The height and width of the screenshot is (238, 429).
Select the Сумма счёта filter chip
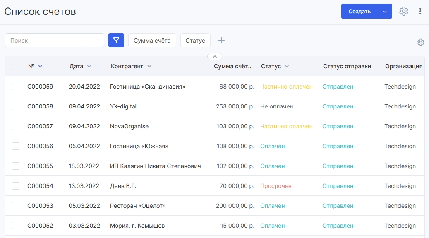pos(152,40)
